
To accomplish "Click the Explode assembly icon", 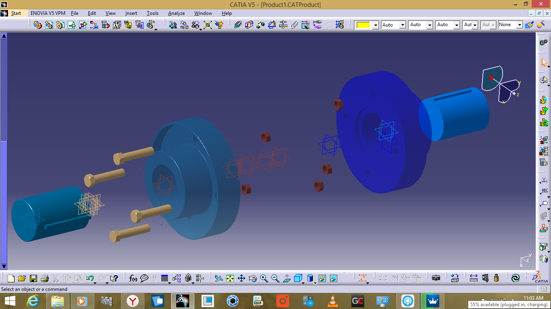I will coord(208,25).
